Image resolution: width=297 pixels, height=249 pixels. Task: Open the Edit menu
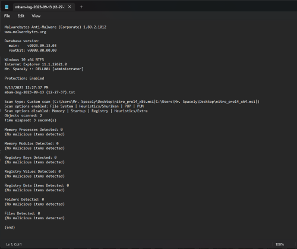coord(21,16)
